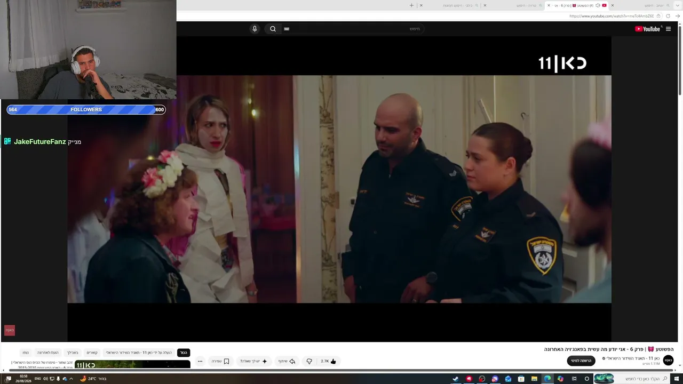Click the horizontal page scrollbar
Screen dimensions: 683x384
point(341,371)
